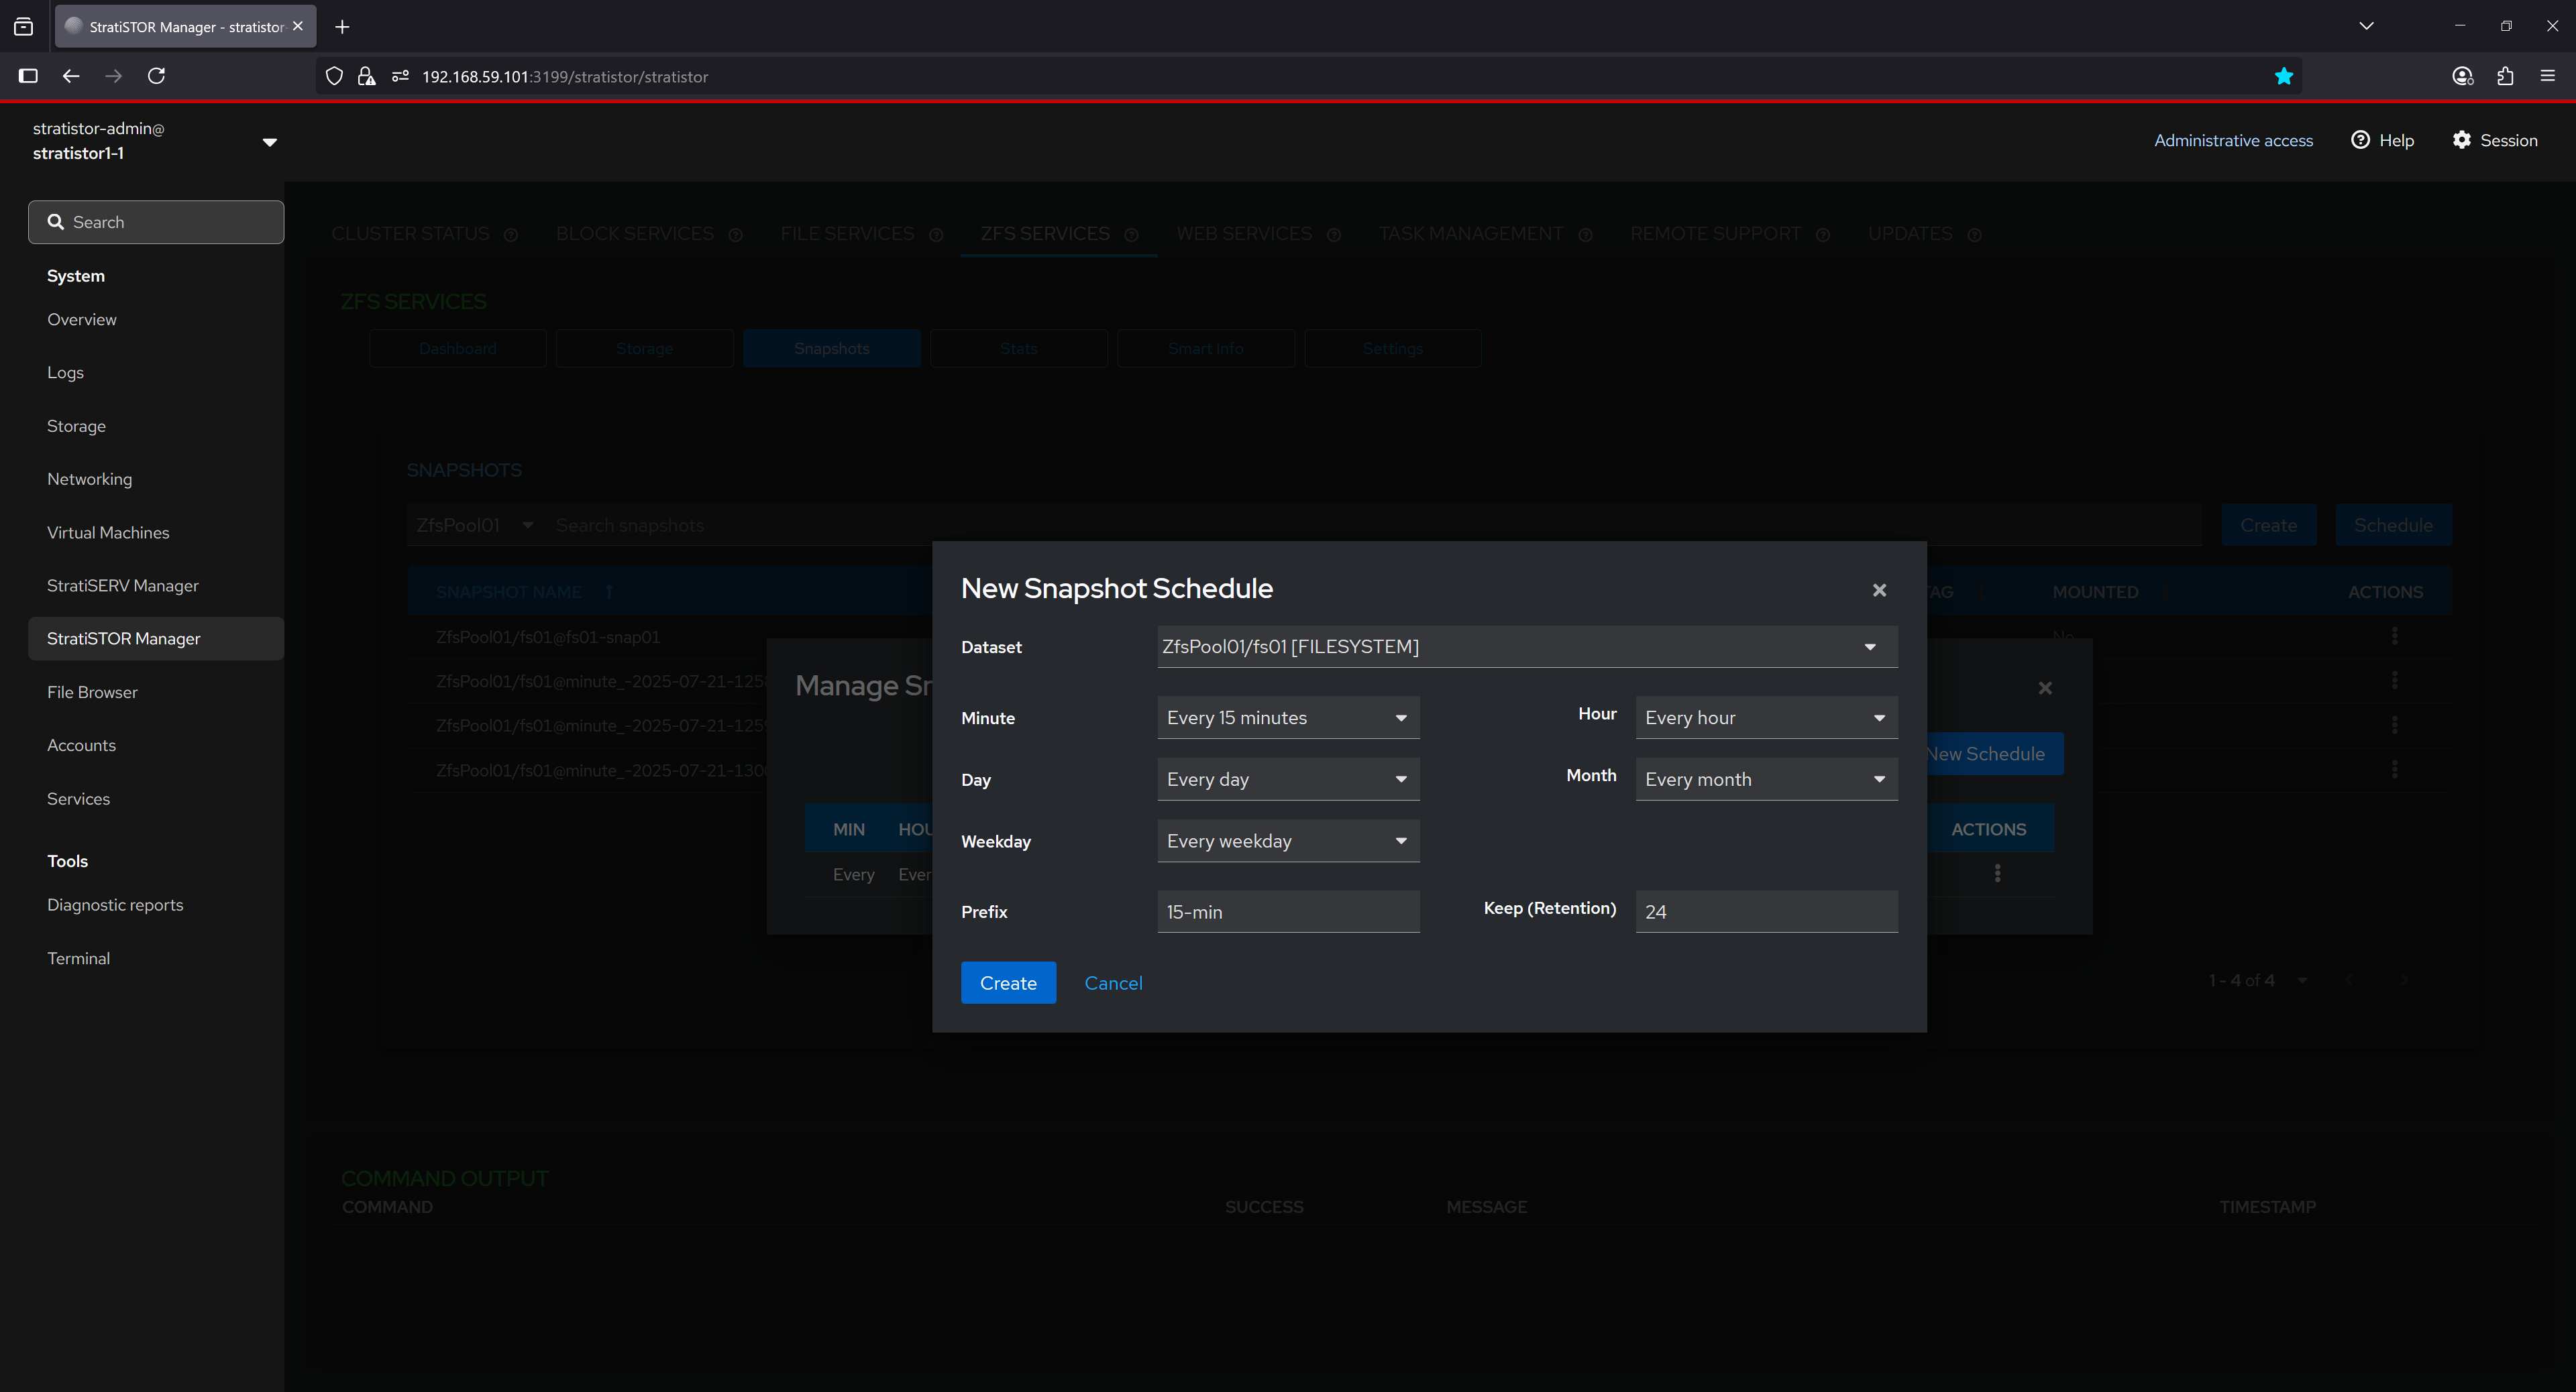Open Help with question mark icon

2360,140
